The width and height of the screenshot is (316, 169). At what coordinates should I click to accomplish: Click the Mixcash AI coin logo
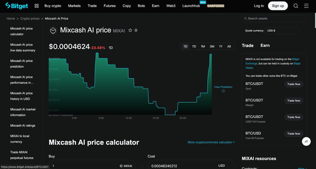(53, 31)
